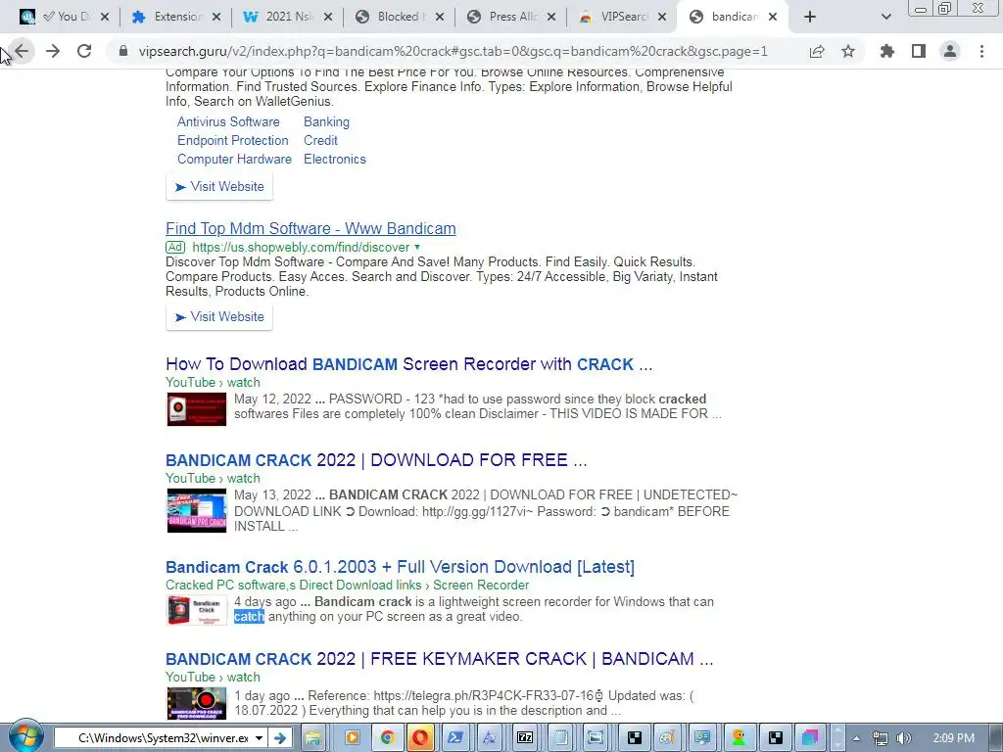Open 'Find Top Mdm Software - Www Bandicam' ad
1003x752 pixels.
(x=310, y=228)
